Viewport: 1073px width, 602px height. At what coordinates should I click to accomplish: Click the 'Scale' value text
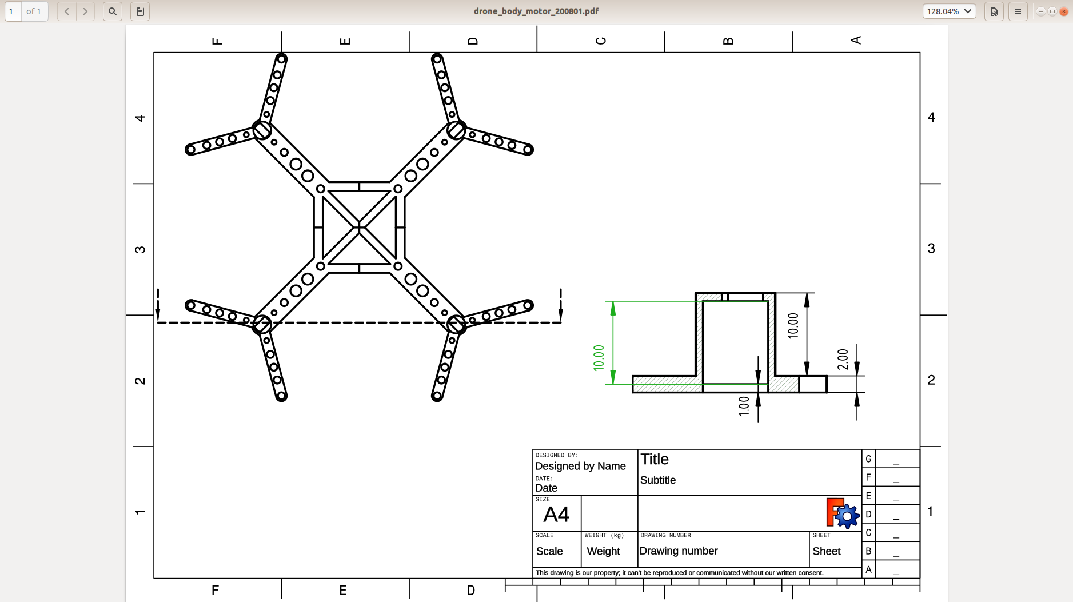(x=549, y=551)
